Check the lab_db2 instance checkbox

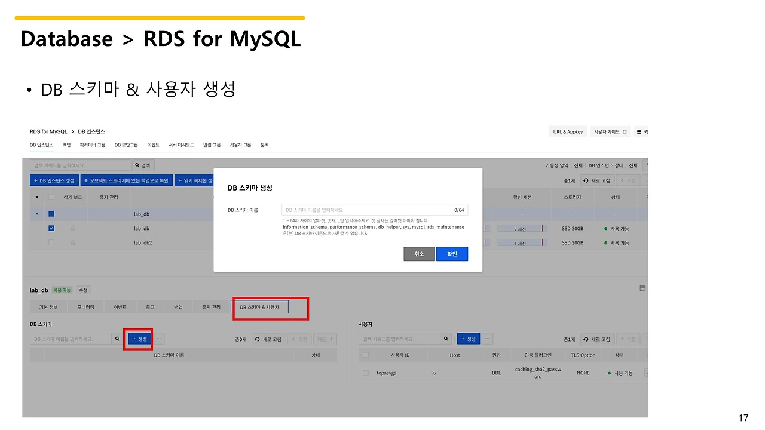51,243
